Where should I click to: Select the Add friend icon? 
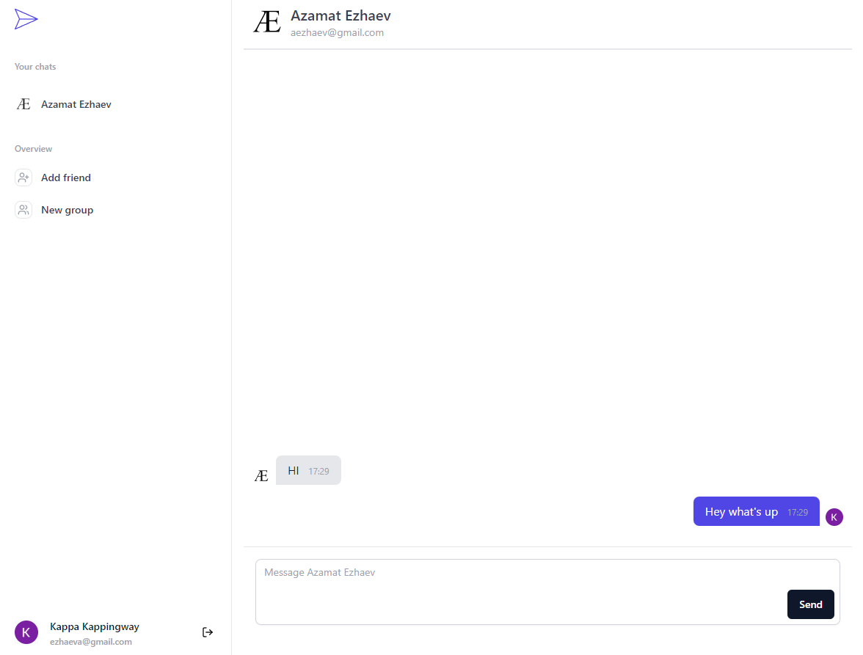23,177
